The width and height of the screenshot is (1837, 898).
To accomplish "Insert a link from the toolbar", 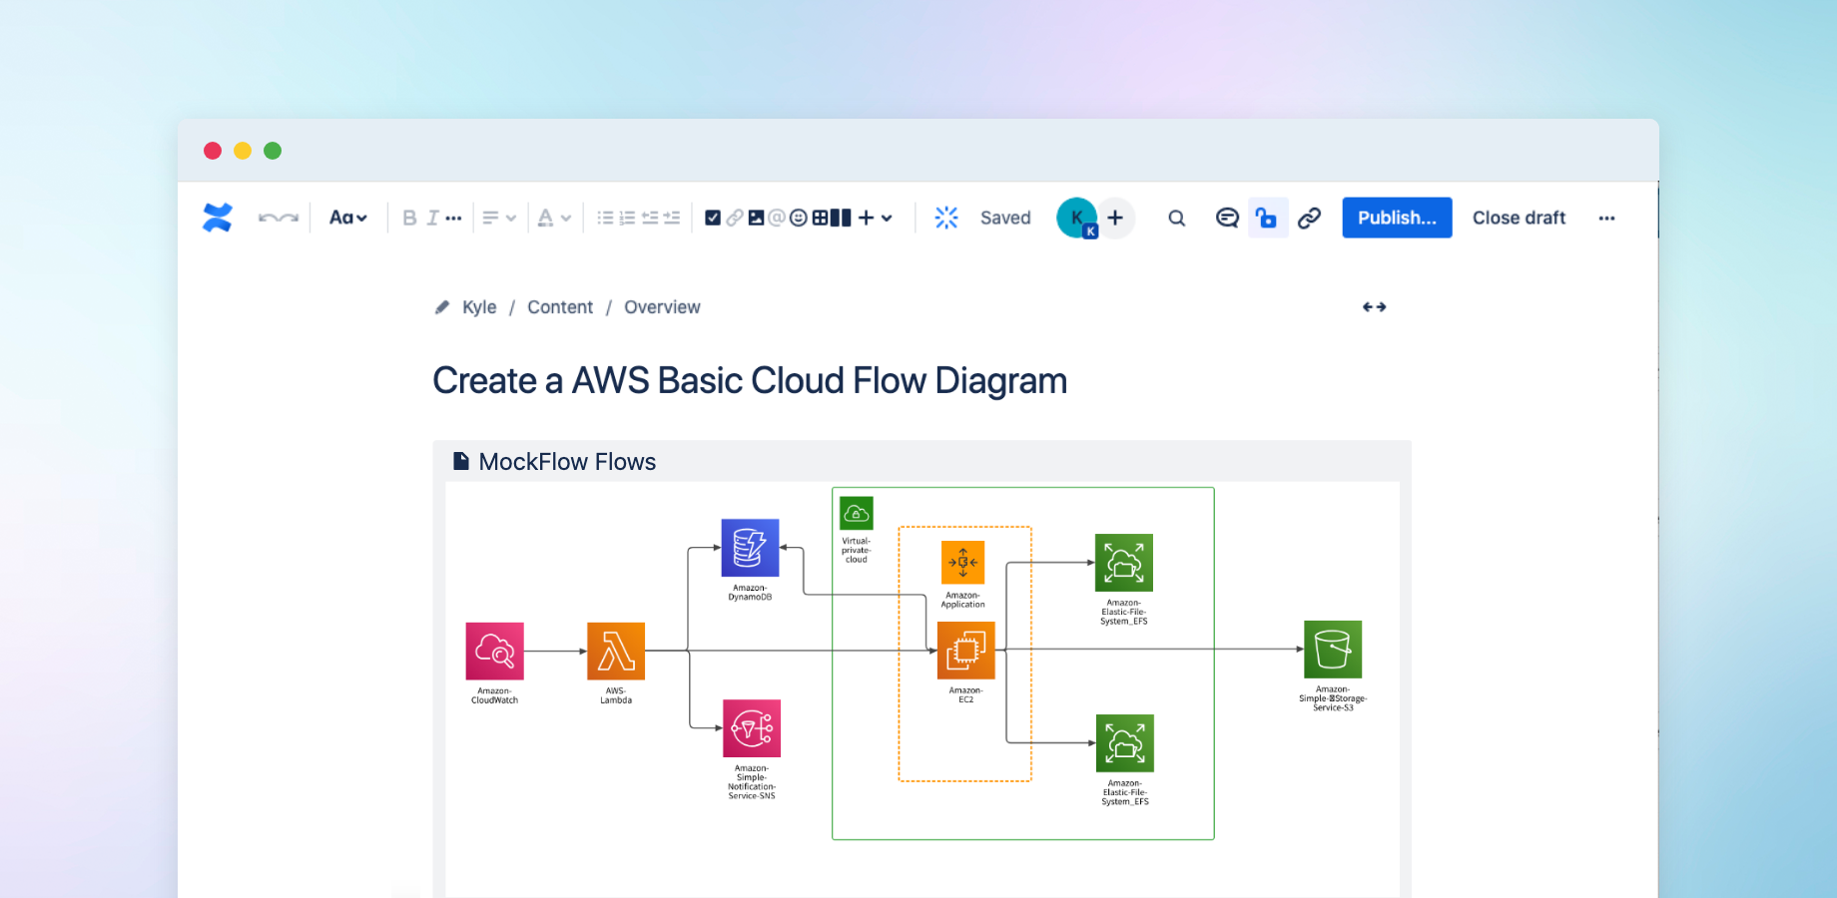I will click(x=735, y=218).
